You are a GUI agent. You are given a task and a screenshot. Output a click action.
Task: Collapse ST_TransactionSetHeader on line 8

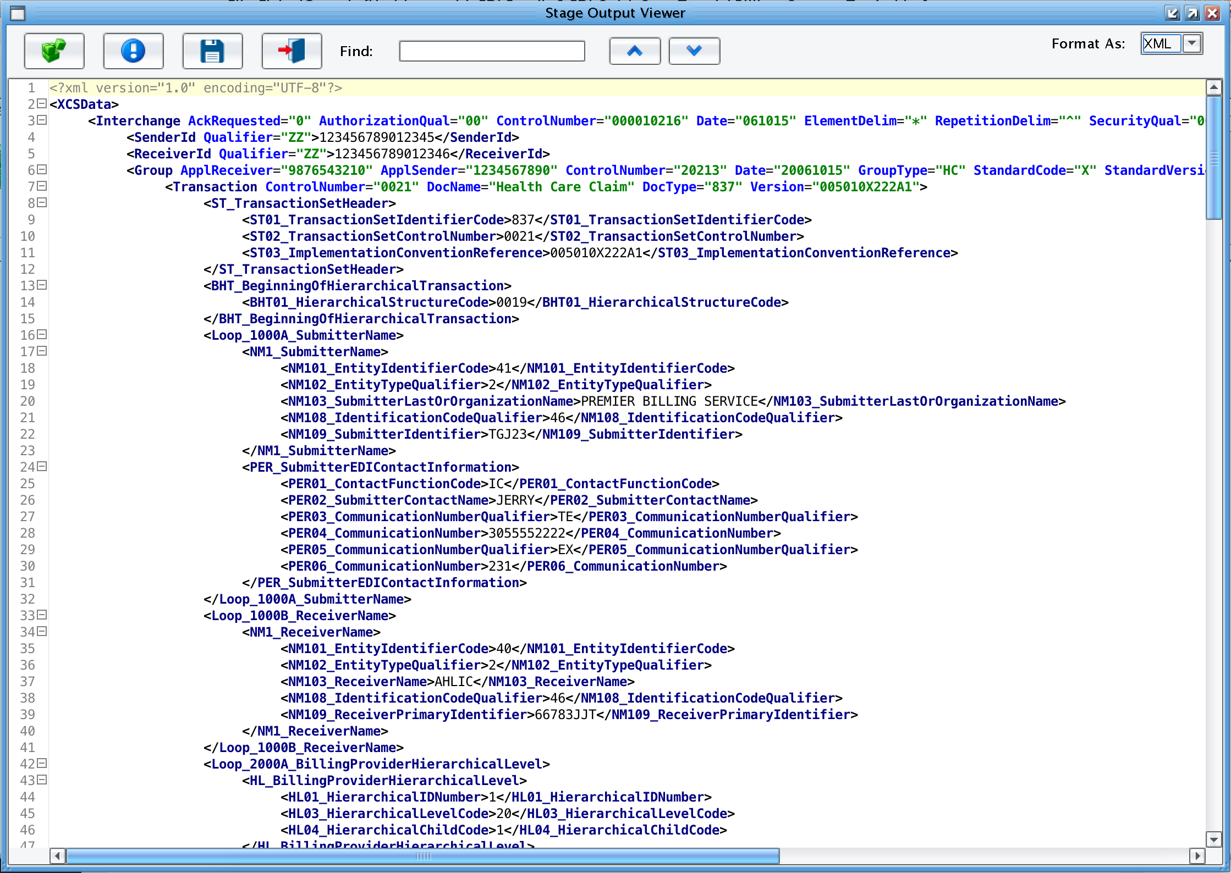click(x=42, y=202)
